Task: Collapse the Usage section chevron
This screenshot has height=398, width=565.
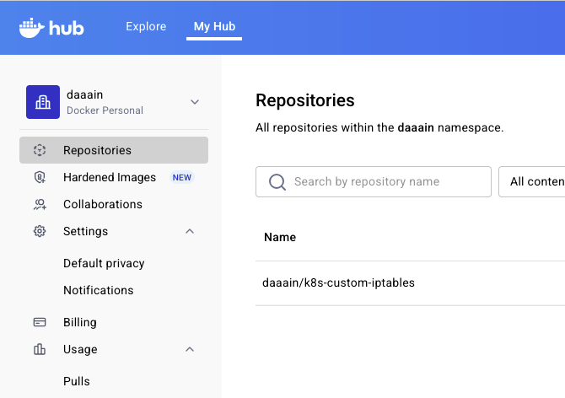Action: pos(190,349)
